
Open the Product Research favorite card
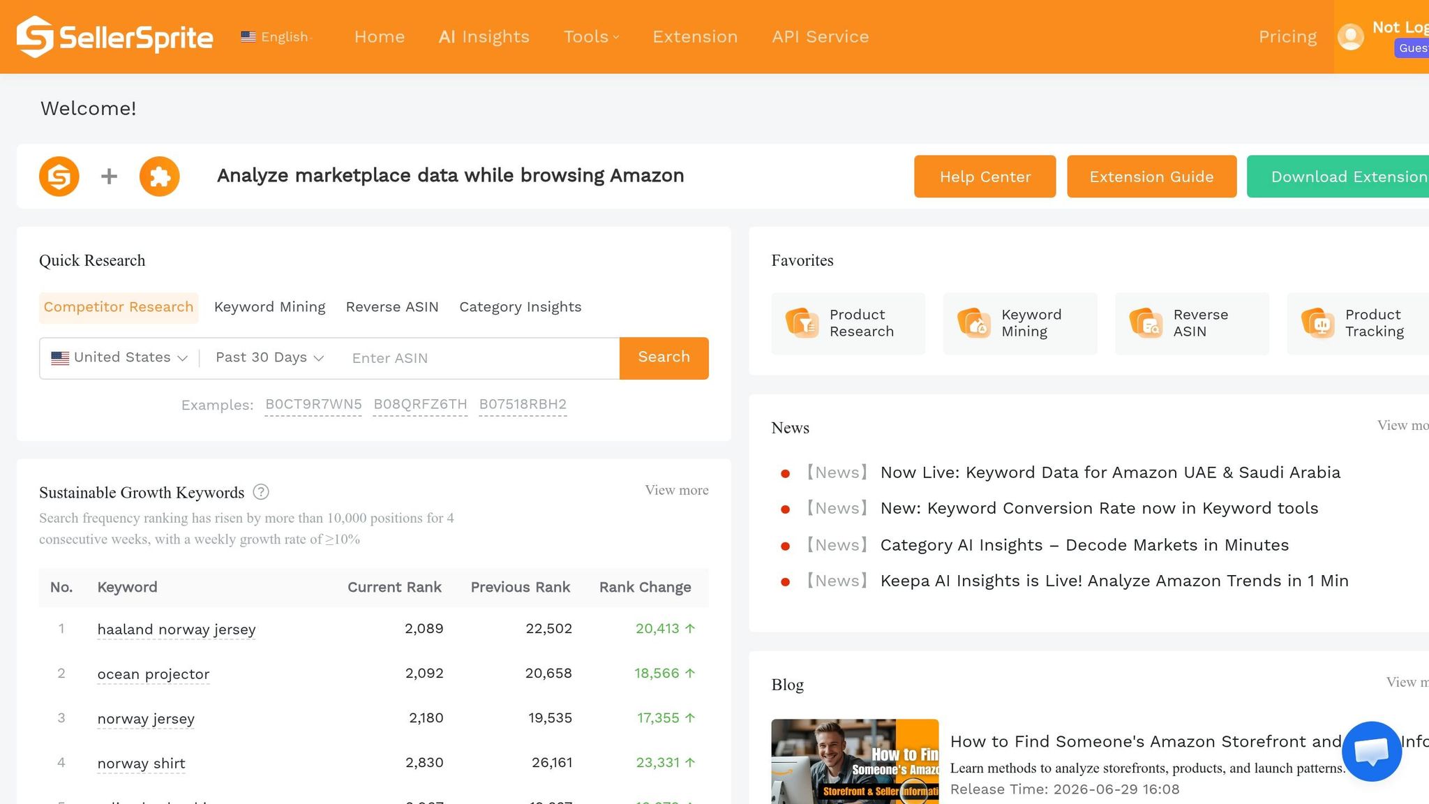[848, 323]
